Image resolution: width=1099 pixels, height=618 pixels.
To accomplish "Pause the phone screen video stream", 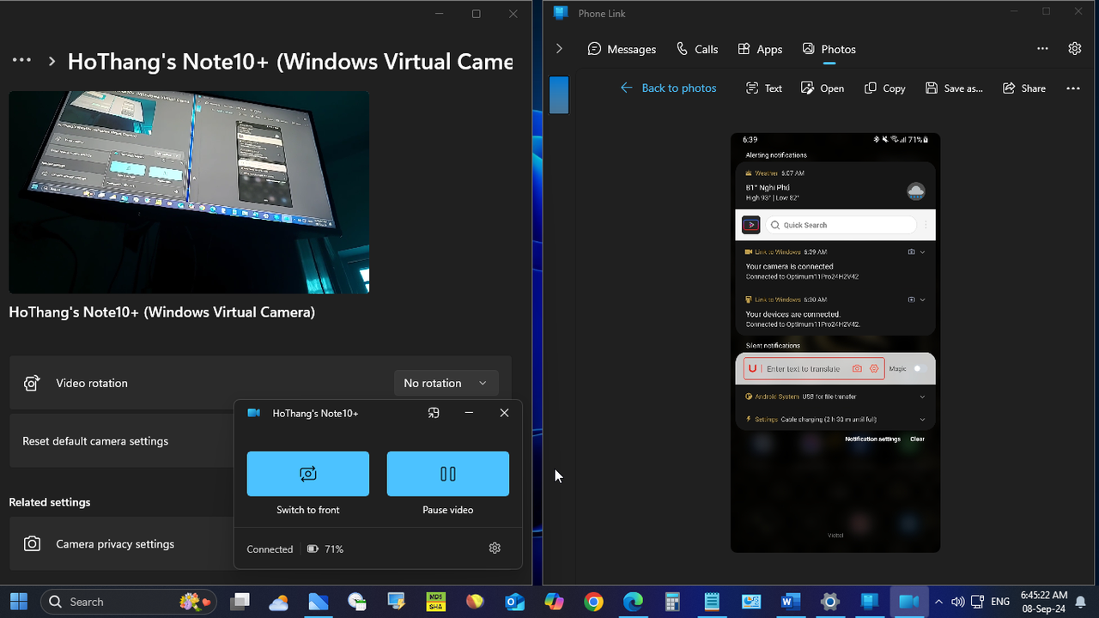I will 447,473.
